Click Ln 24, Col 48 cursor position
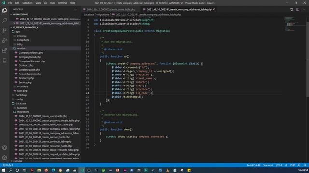Viewport: 309px width, 173px height. pyautogui.click(x=253, y=165)
